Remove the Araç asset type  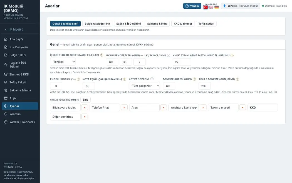164,108
